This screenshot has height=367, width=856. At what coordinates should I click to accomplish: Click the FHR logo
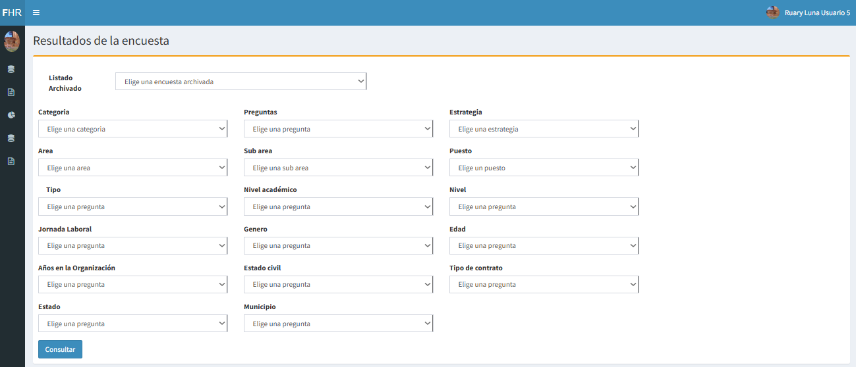point(12,12)
